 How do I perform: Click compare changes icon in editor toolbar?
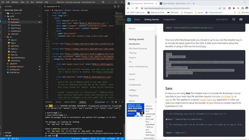pyautogui.click(x=115, y=7)
